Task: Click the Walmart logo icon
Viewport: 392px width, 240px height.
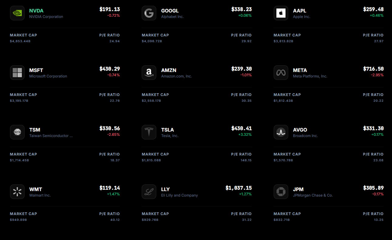Action: [x=17, y=192]
